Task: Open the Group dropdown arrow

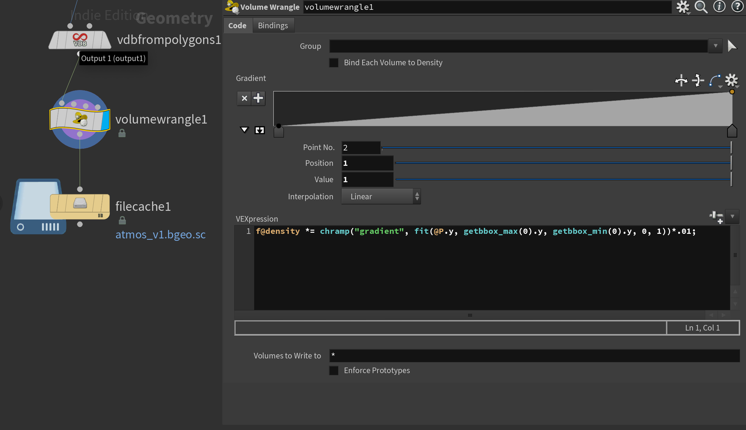Action: pos(715,46)
